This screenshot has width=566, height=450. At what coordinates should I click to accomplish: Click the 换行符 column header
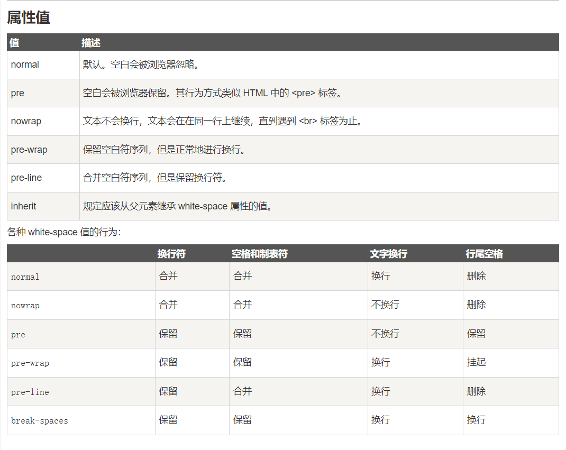(x=171, y=254)
